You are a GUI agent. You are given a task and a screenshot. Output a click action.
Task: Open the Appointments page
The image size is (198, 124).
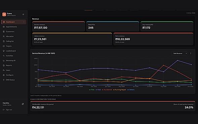point(14,27)
